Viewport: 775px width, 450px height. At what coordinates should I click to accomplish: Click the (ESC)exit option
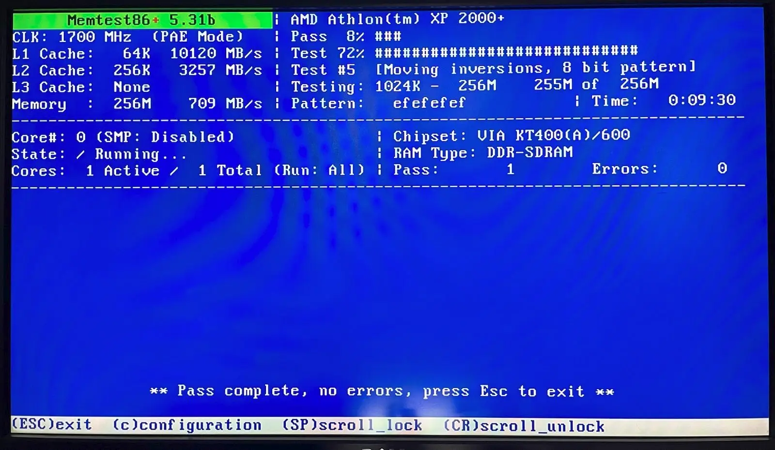(51, 424)
